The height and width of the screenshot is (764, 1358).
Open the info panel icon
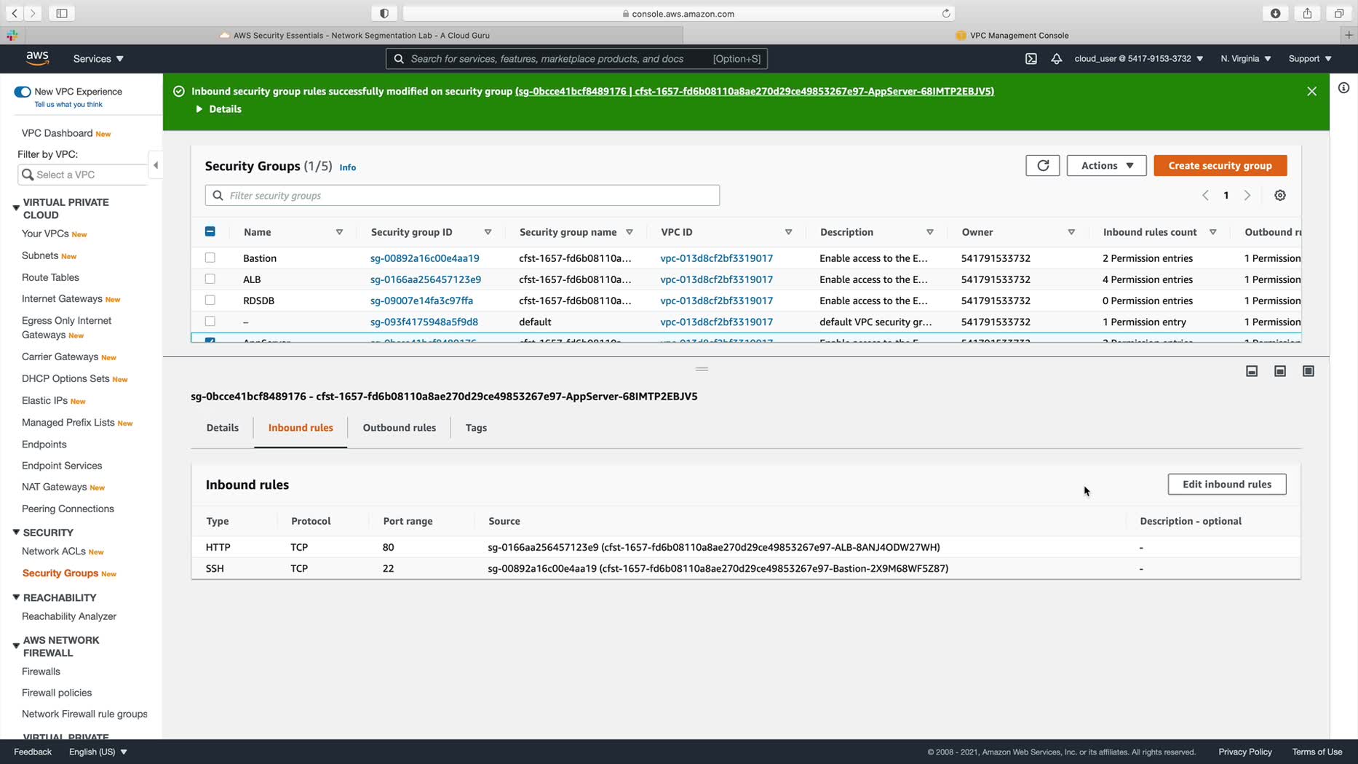[1343, 88]
